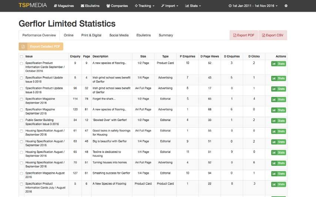
Task: Switch to the Print & Digital tab
Action: click(x=91, y=35)
